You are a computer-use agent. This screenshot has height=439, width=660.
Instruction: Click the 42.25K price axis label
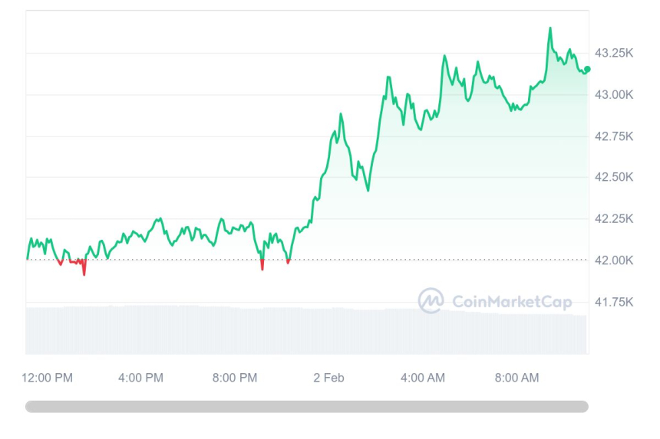tap(614, 219)
